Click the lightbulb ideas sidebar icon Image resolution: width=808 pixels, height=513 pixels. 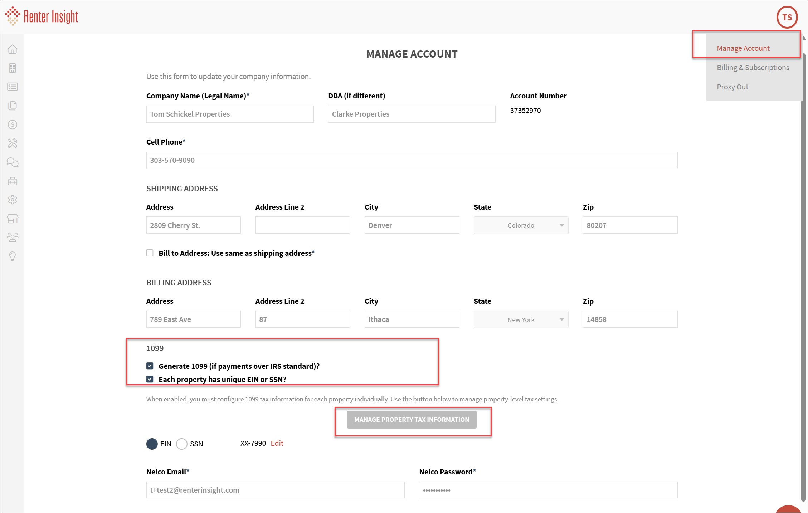tap(13, 256)
